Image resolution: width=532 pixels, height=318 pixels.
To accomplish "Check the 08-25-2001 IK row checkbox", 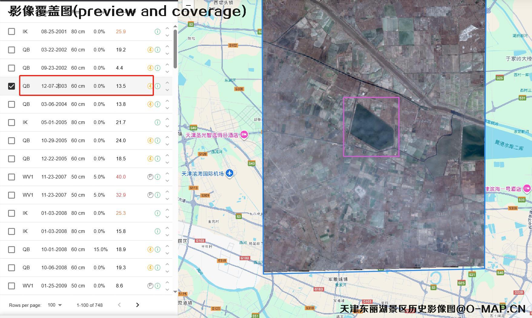I will pos(12,31).
